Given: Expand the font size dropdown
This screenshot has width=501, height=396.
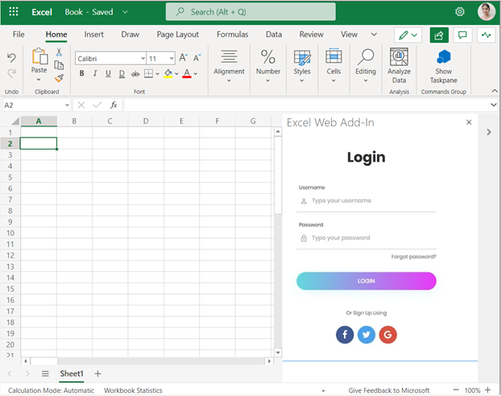Looking at the screenshot, I should [x=172, y=59].
